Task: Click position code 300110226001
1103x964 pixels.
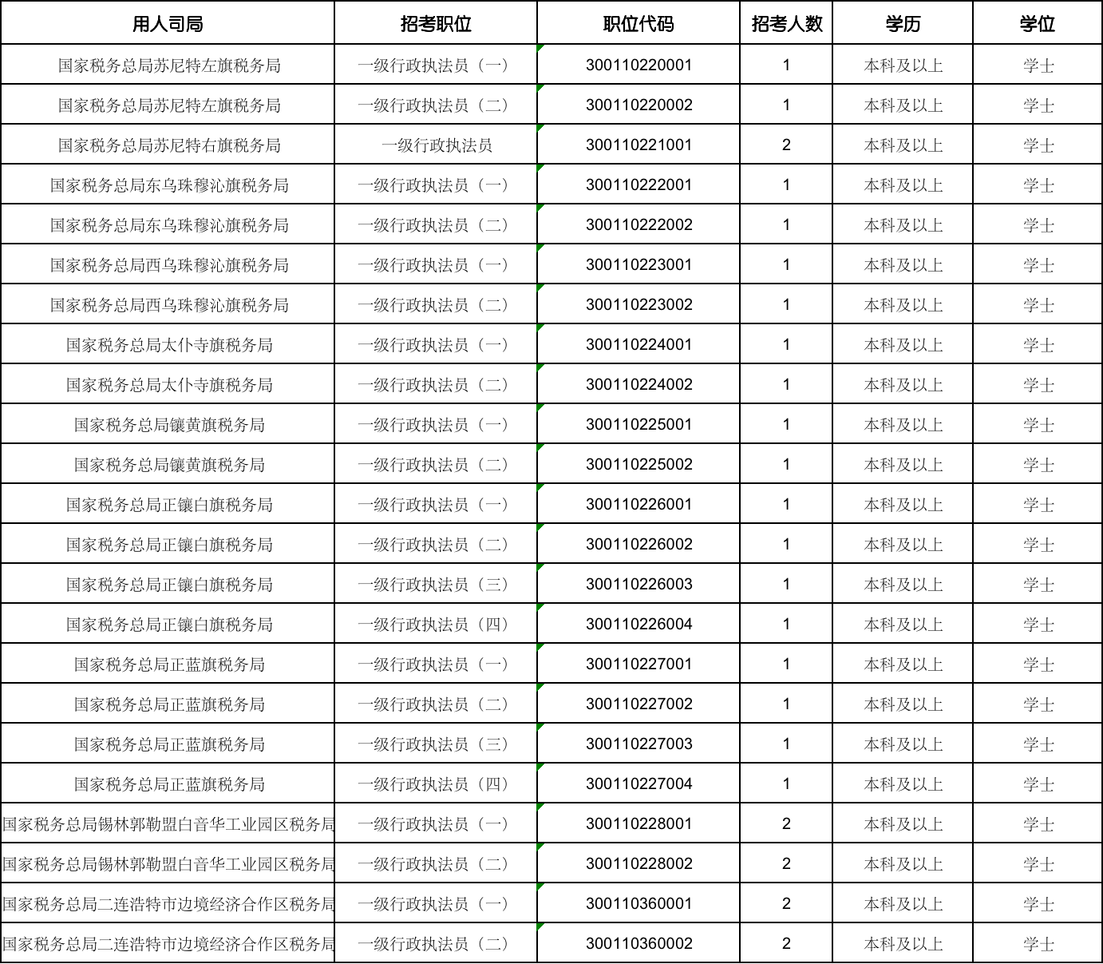Action: click(x=638, y=504)
